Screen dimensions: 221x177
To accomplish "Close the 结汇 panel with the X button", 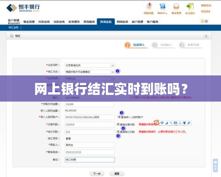I will pos(206,36).
